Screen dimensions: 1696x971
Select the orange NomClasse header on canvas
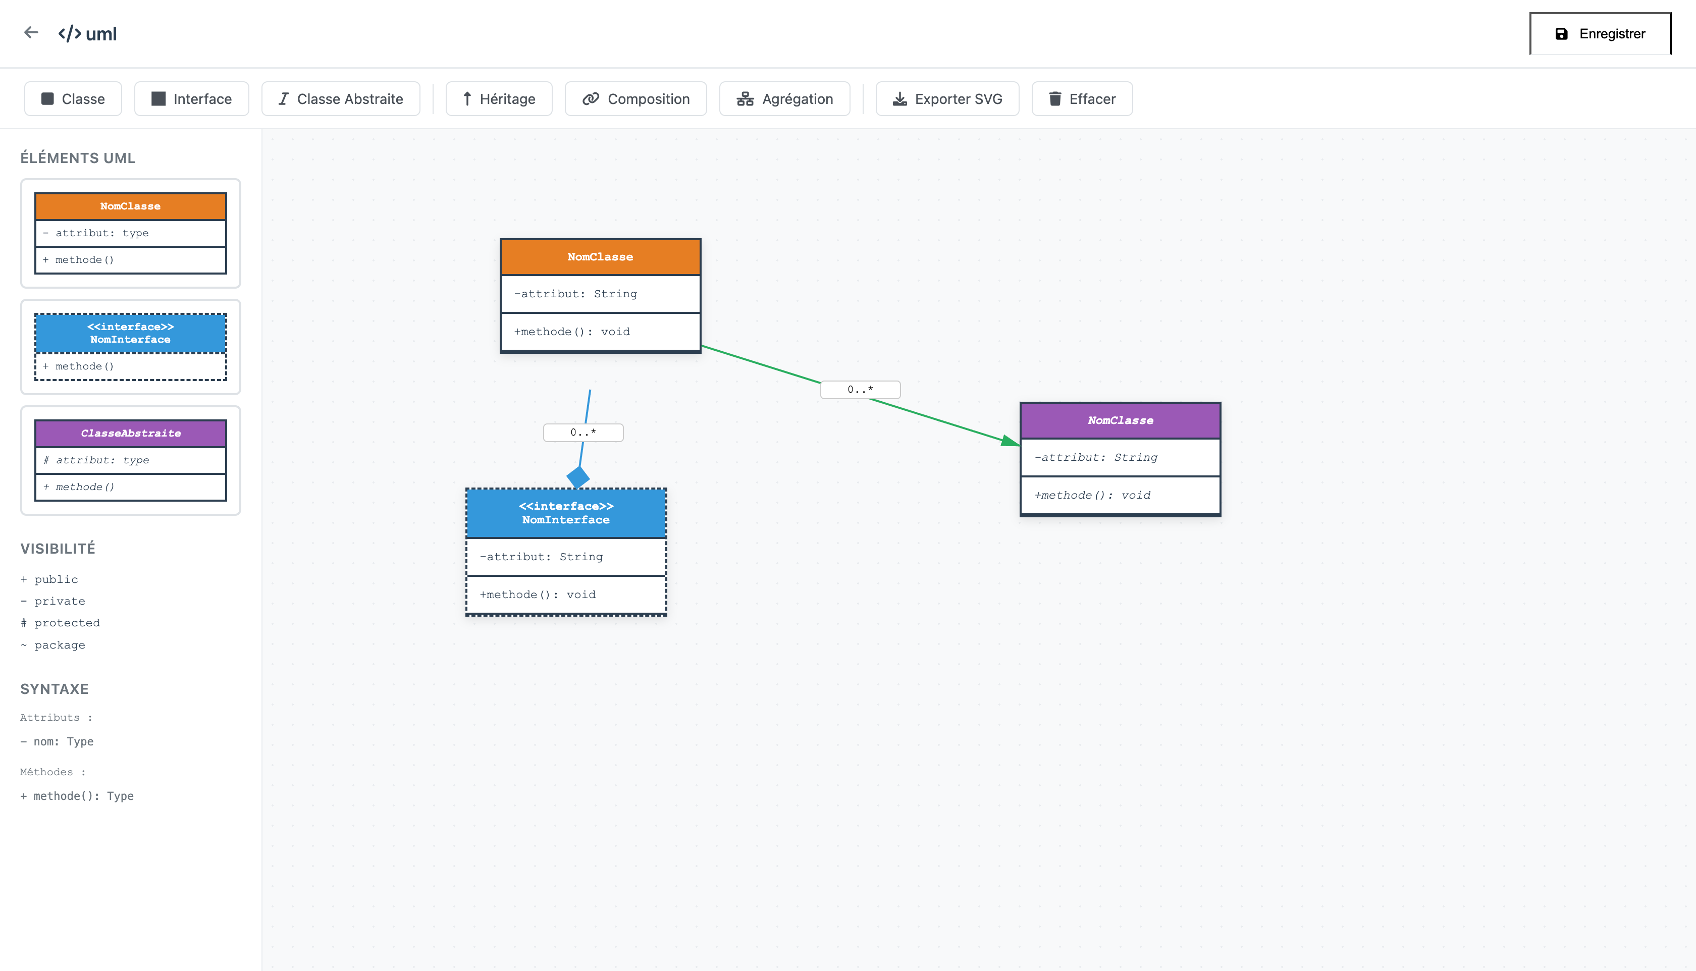tap(600, 257)
